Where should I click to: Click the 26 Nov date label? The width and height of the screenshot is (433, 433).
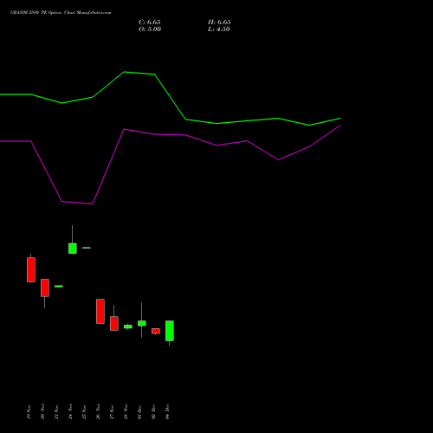coord(98,411)
